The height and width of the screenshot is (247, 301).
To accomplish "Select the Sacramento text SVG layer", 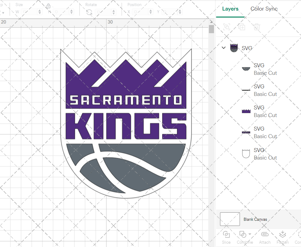I will [259, 90].
